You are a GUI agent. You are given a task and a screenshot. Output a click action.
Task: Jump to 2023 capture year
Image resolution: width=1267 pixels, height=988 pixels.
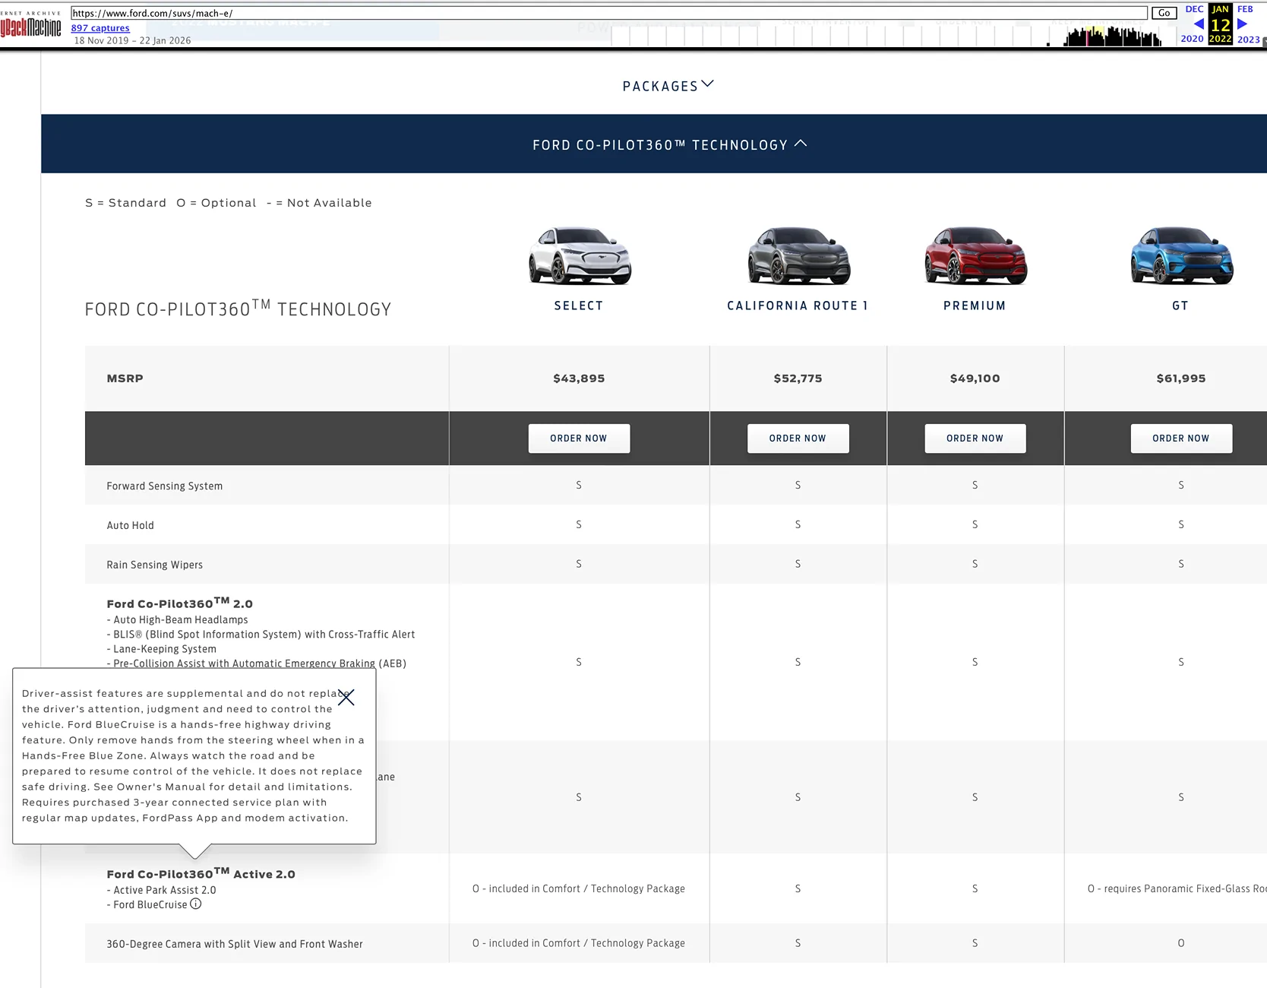point(1248,40)
